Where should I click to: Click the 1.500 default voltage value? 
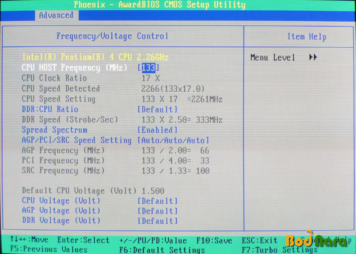click(153, 191)
